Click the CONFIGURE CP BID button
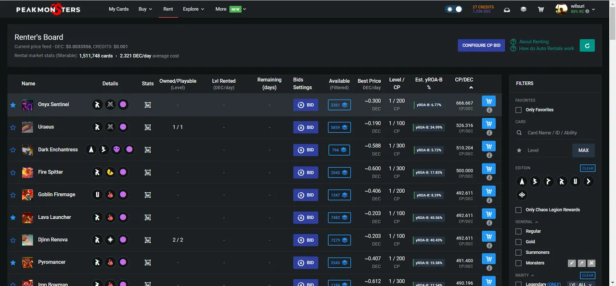Screen dimensions: 616x286 [481, 45]
